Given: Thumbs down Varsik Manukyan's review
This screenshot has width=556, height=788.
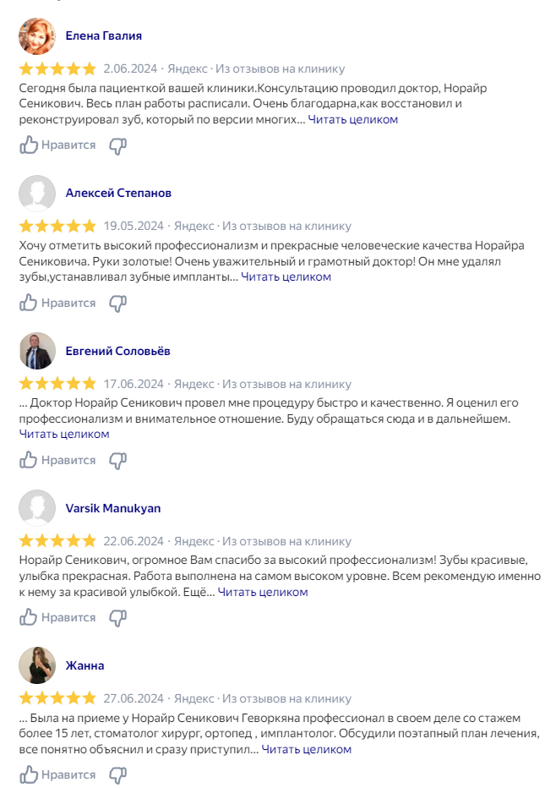Looking at the screenshot, I should [118, 617].
